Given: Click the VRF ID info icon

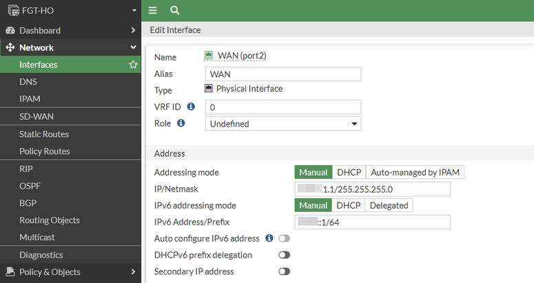Looking at the screenshot, I should point(191,107).
